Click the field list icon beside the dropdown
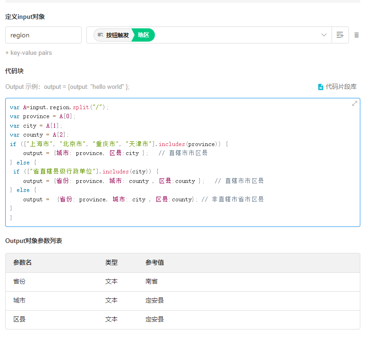This screenshot has height=338, width=366. pyautogui.click(x=340, y=35)
